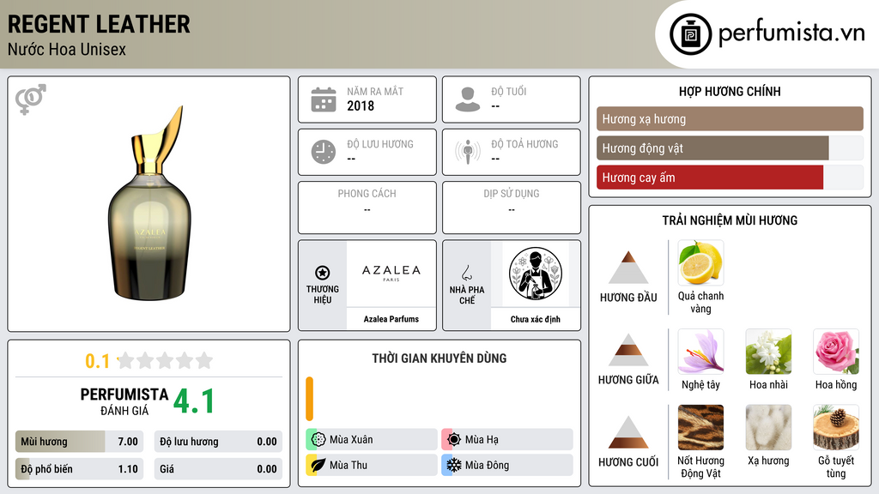
Task: Click the Độ lưu hương 0.00 score bar
Action: [x=218, y=442]
